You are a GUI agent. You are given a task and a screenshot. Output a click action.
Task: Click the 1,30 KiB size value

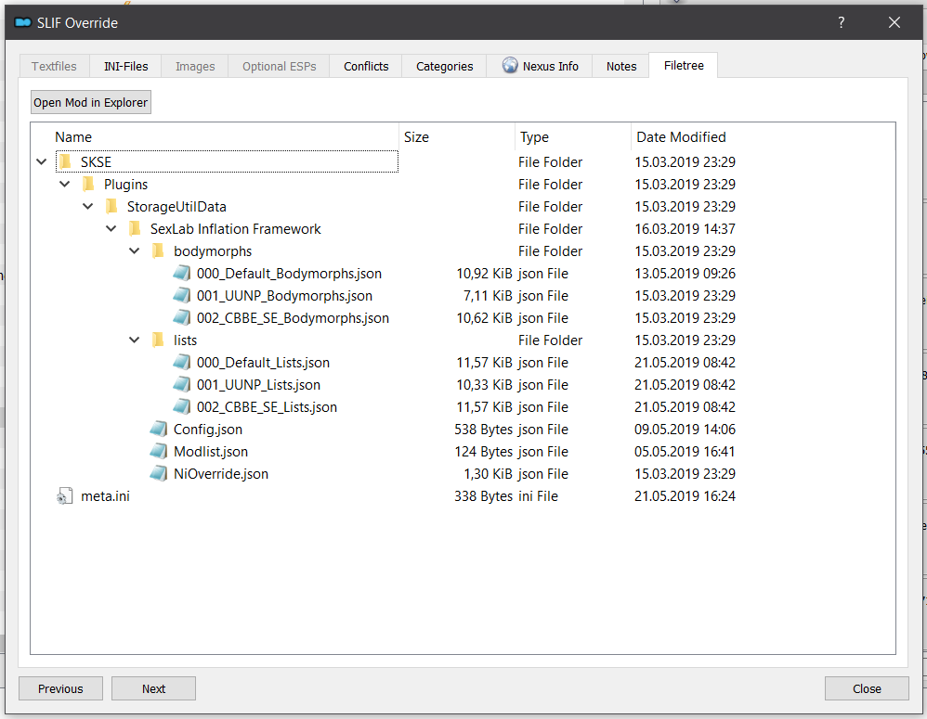tap(488, 473)
